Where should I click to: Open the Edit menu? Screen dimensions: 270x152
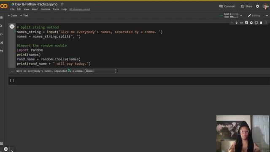(19, 9)
